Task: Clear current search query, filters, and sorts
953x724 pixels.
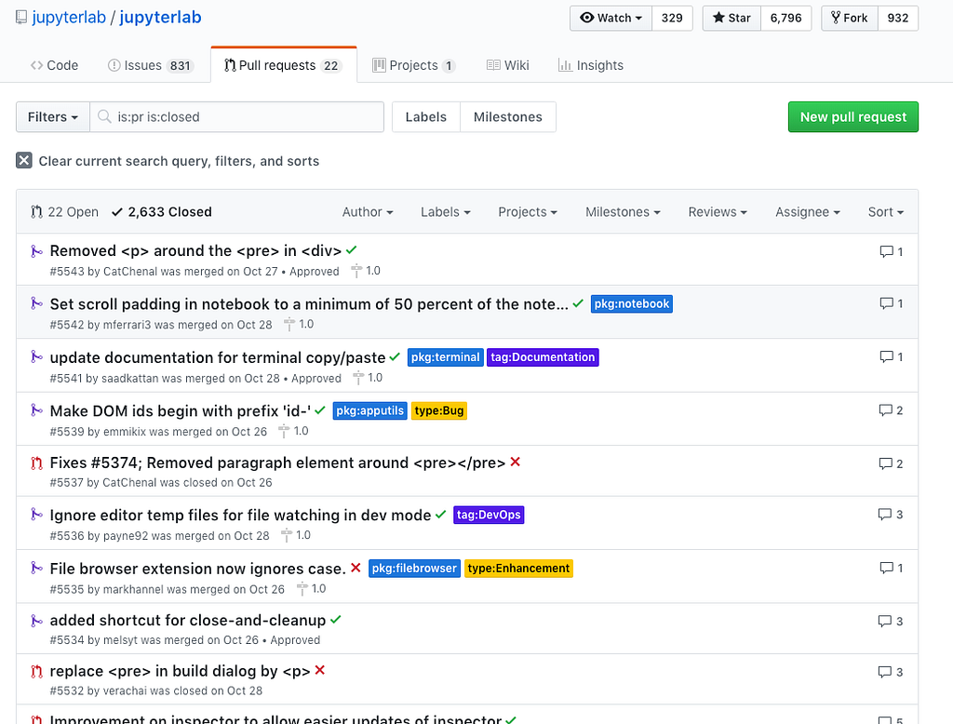Action: [x=168, y=161]
